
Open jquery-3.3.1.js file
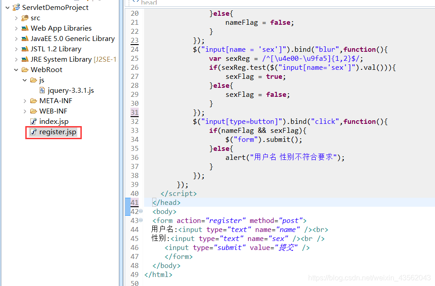coord(71,91)
